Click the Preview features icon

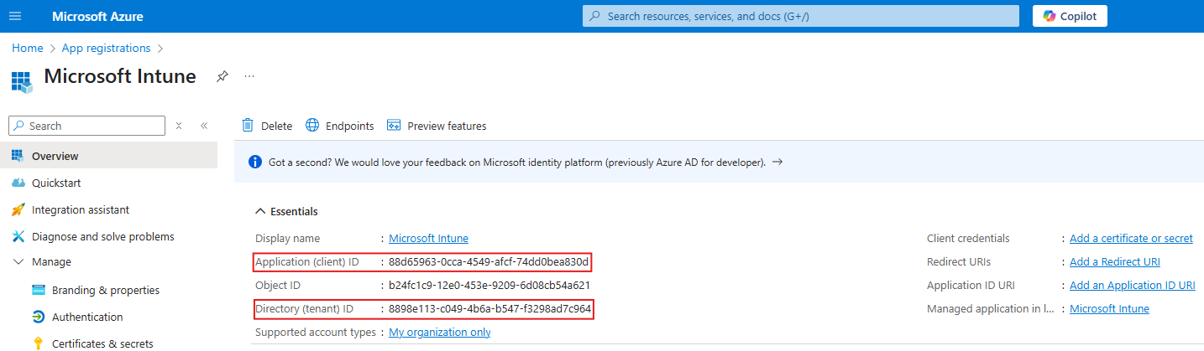pos(394,125)
